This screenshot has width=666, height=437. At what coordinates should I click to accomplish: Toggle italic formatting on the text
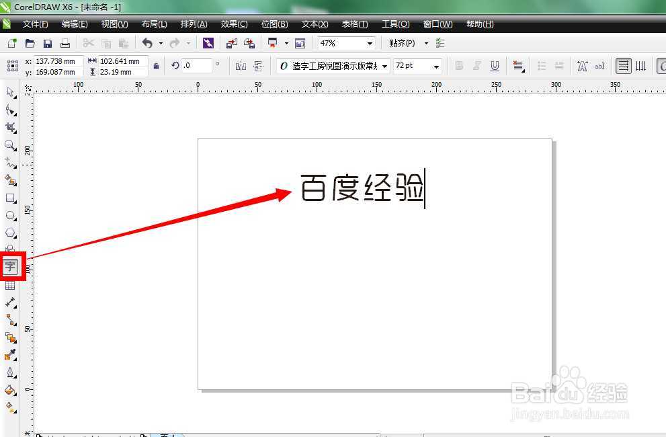pyautogui.click(x=477, y=65)
